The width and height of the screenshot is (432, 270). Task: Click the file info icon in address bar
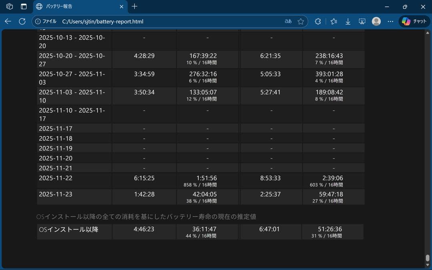(38, 21)
